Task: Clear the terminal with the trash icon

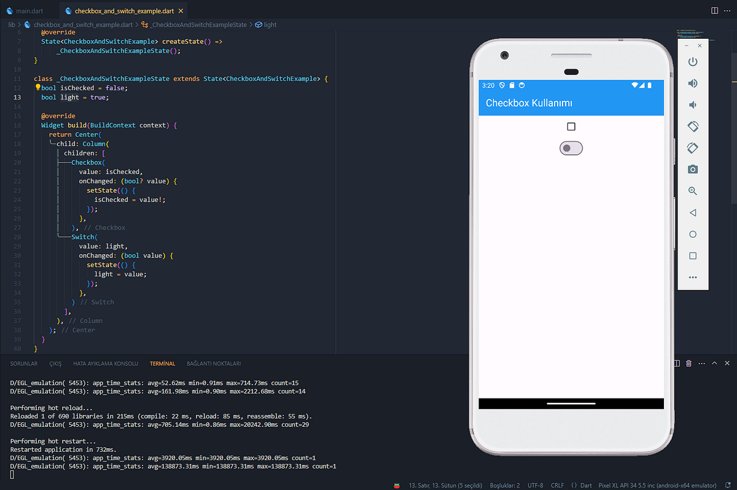Action: coord(688,363)
